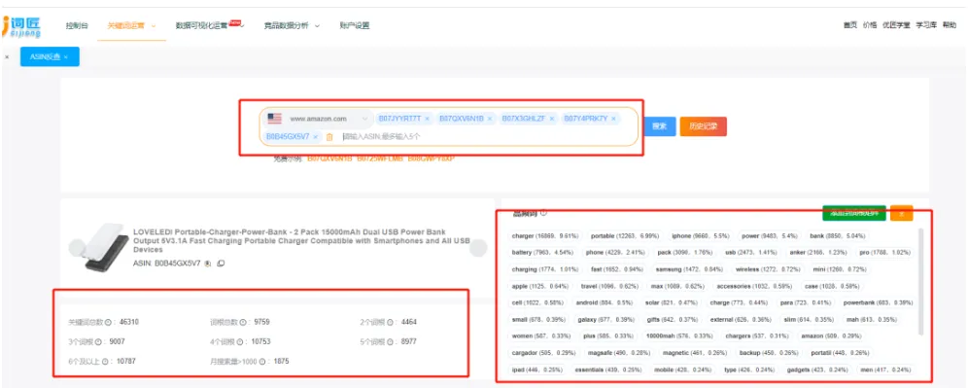Open 账户设置 in the top navigation

click(x=355, y=25)
